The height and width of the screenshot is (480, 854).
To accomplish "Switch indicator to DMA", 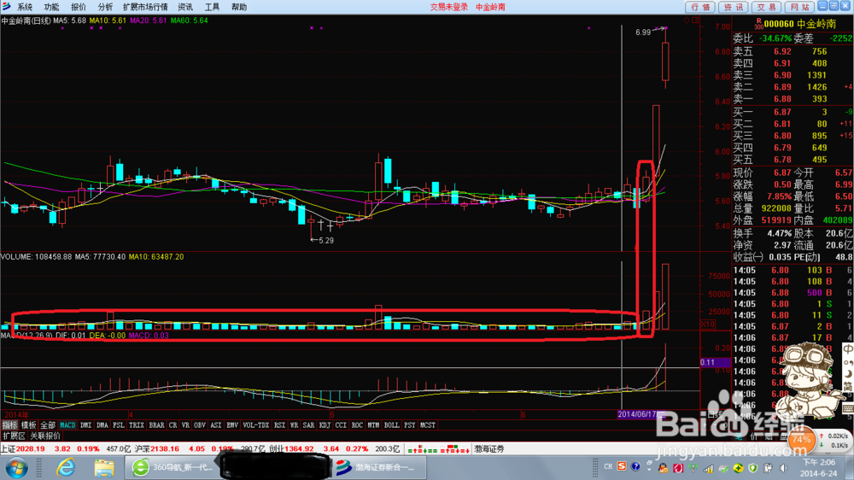I will pos(102,425).
